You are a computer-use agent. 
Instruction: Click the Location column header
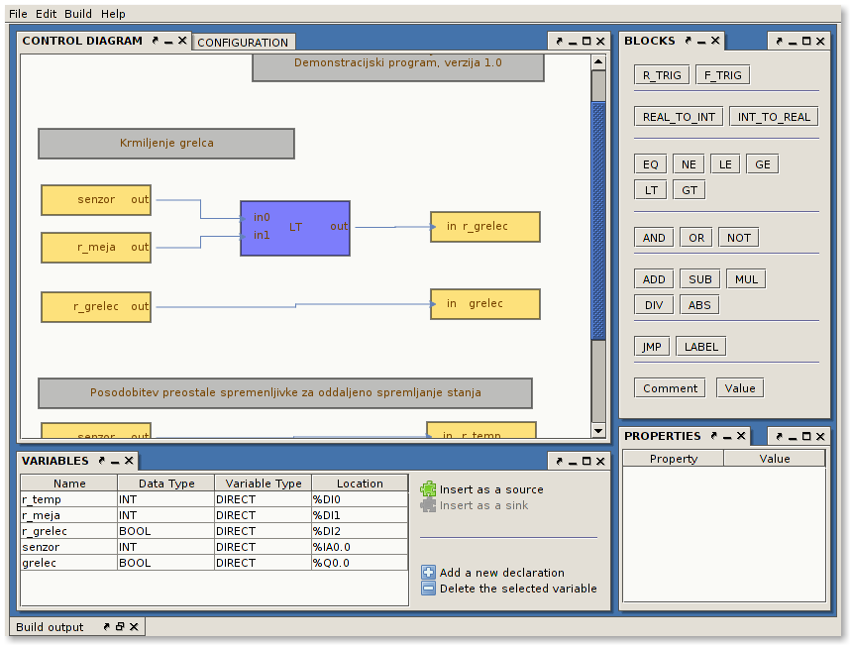pyautogui.click(x=360, y=484)
